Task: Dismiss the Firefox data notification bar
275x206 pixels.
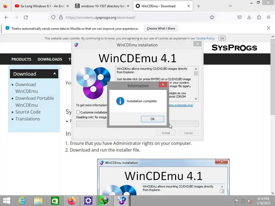Action: 269,28
